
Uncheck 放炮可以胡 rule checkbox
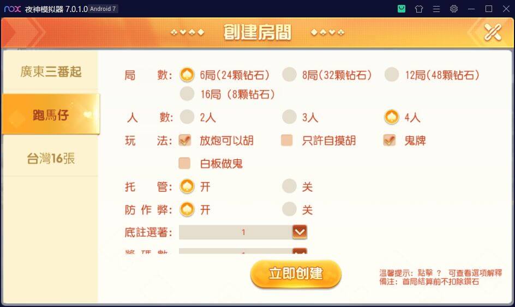click(184, 140)
